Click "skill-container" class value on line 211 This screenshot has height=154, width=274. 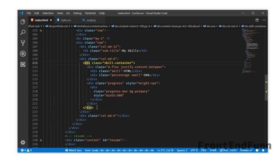click(x=118, y=63)
